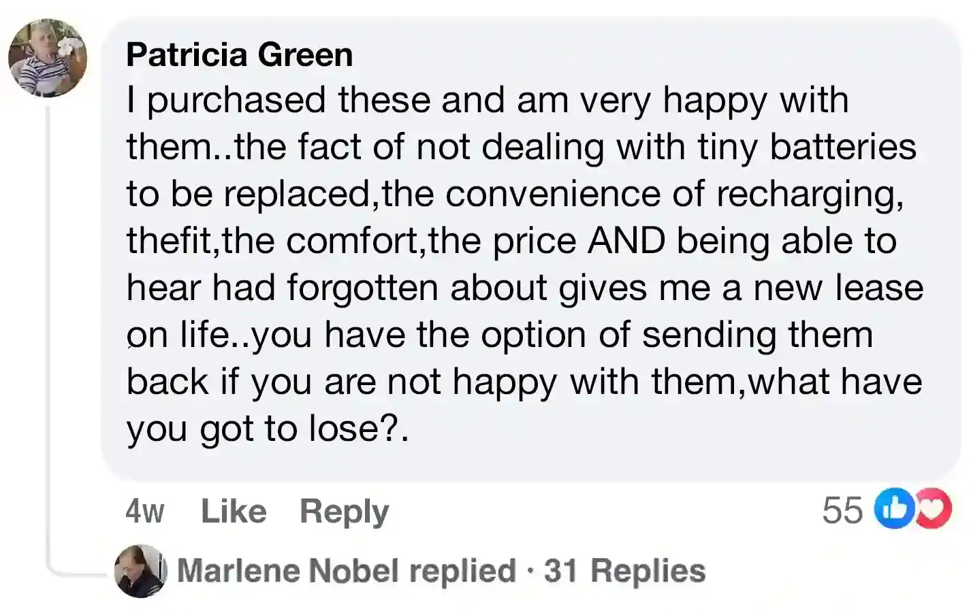Click the word "convenience" in the comment
This screenshot has height=611, width=971.
[552, 194]
